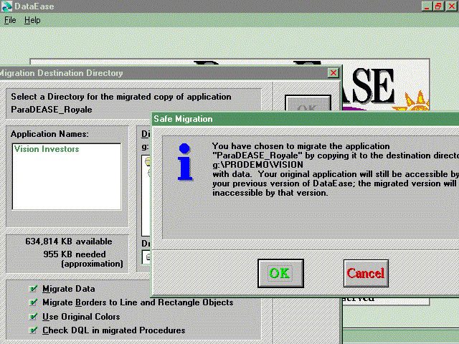Toggle the Migrate Data checkbox
The height and width of the screenshot is (344, 459).
click(x=33, y=289)
